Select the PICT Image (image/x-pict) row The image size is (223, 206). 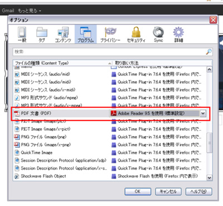click(x=110, y=129)
